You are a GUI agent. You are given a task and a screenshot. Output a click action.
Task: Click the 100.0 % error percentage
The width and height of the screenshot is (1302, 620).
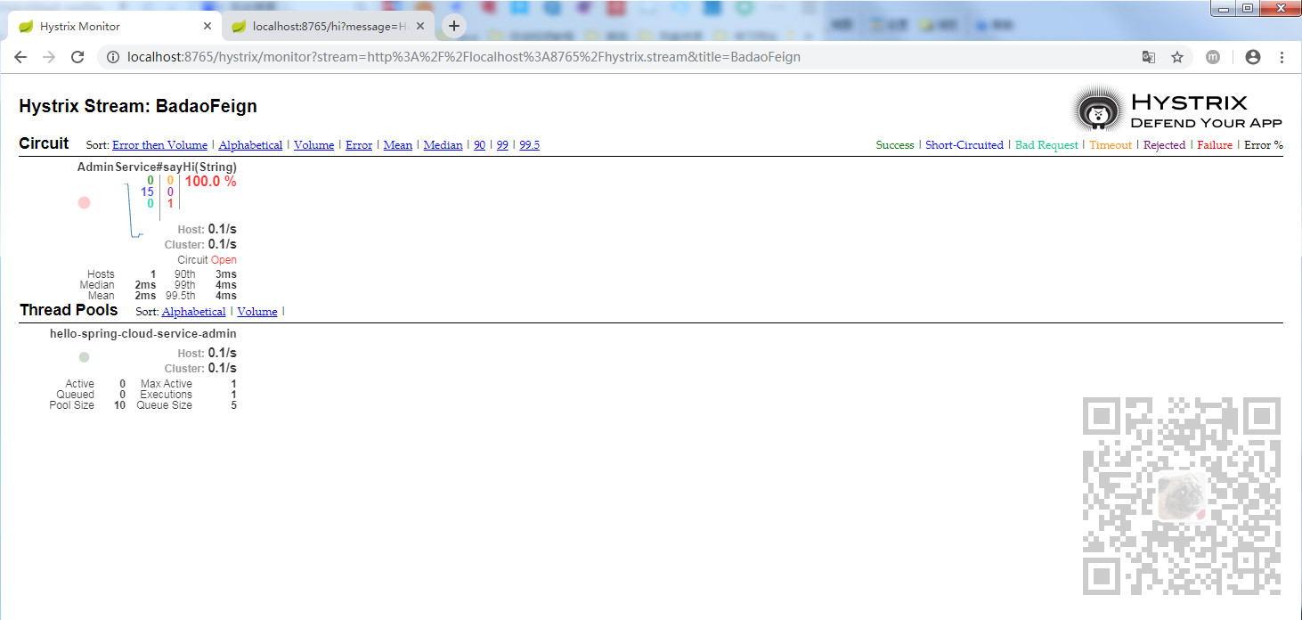[x=210, y=182]
